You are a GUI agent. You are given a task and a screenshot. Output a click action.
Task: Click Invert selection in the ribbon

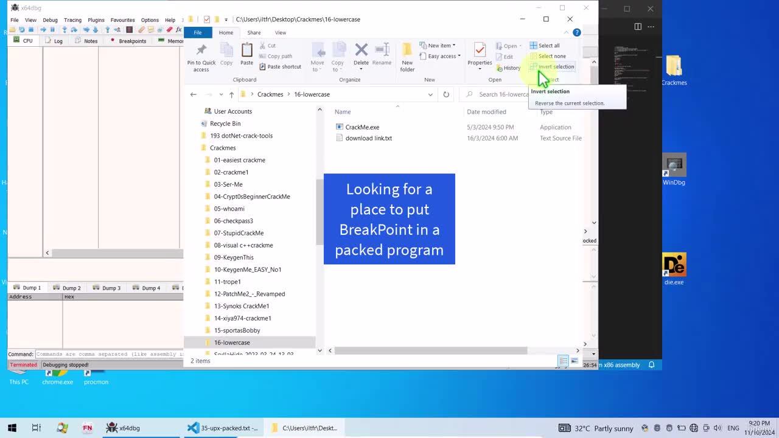(x=551, y=67)
